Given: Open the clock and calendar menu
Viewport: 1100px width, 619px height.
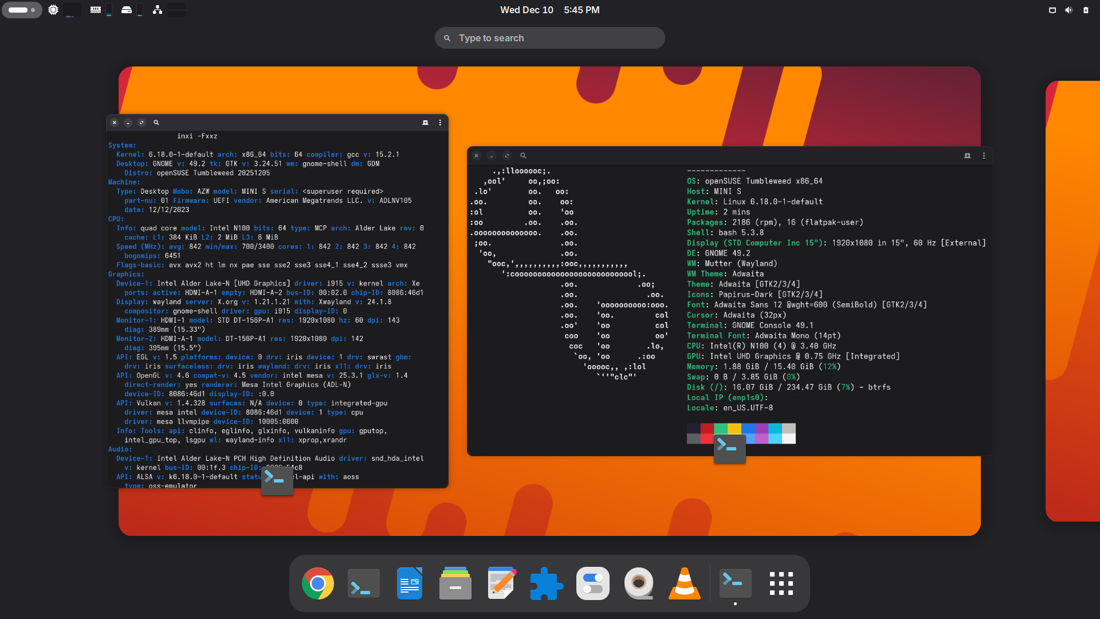Looking at the screenshot, I should click(549, 10).
